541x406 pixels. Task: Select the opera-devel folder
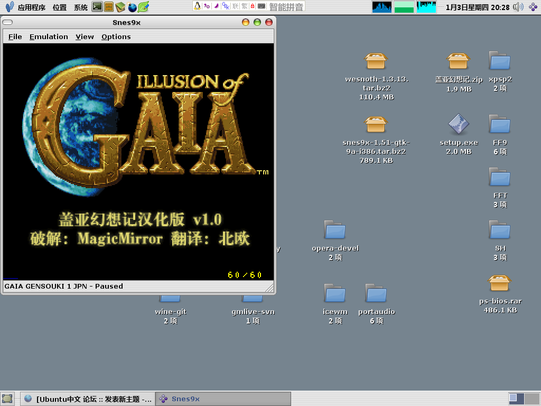tap(335, 229)
